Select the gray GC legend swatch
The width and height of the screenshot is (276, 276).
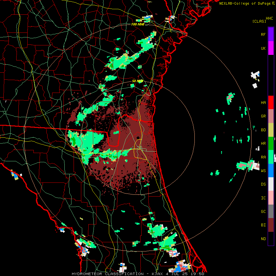[271, 211]
